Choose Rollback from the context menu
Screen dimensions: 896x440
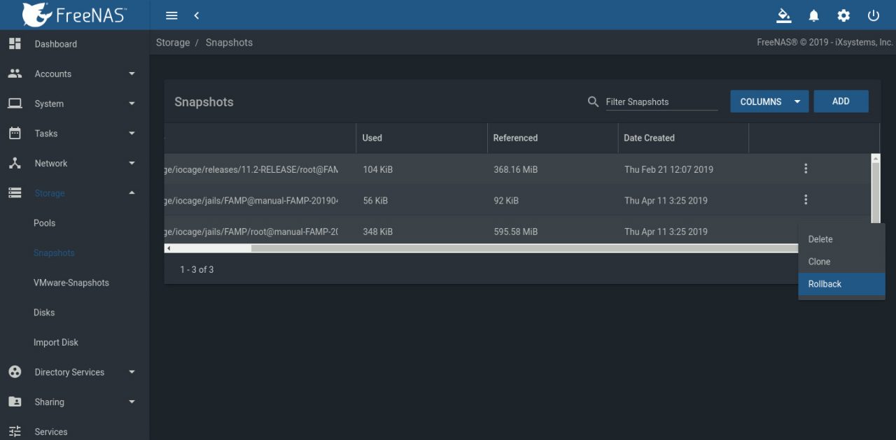(841, 284)
